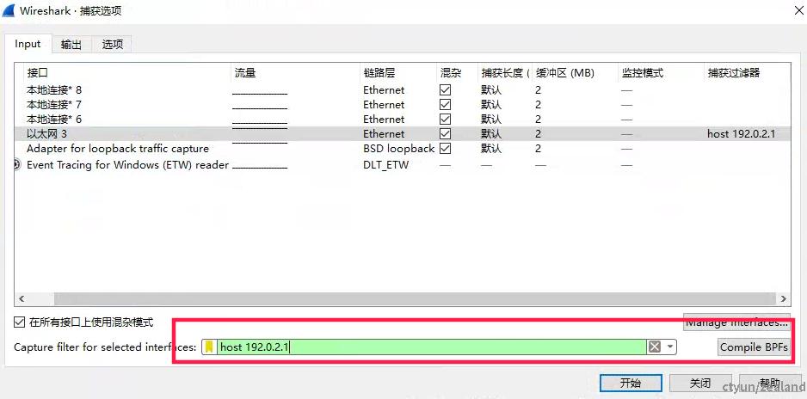Viewport: 807px width, 399px height.
Task: Select Event Tracing for Windows (ETW) reader row
Action: [403, 165]
